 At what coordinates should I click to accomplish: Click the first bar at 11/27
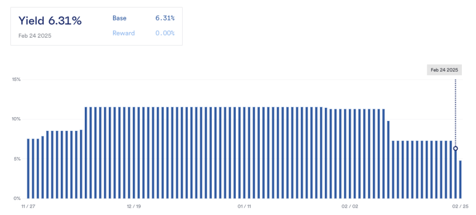point(28,168)
